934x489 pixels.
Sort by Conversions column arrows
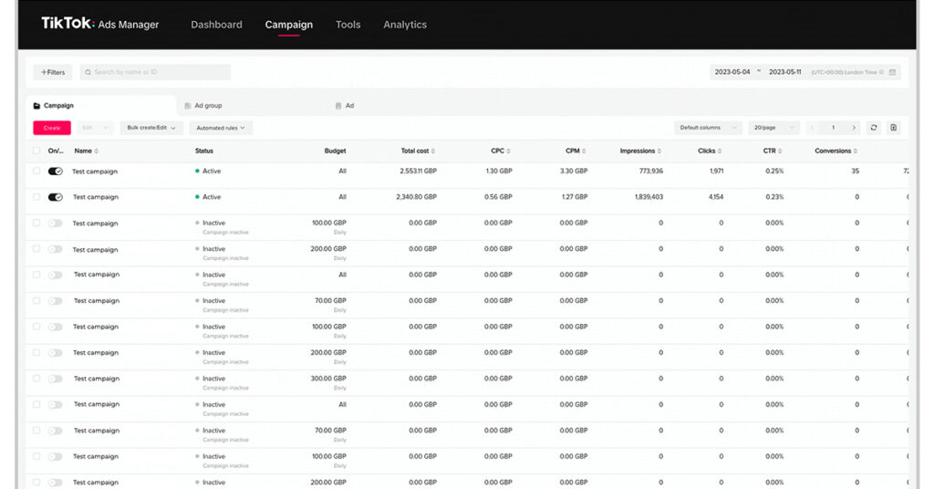click(856, 151)
